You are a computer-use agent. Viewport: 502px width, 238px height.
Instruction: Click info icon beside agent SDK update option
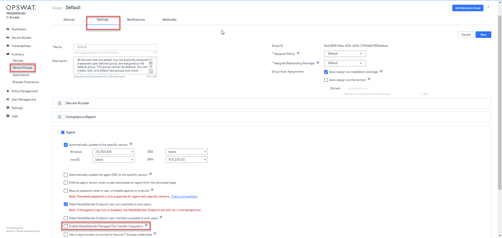click(x=151, y=174)
